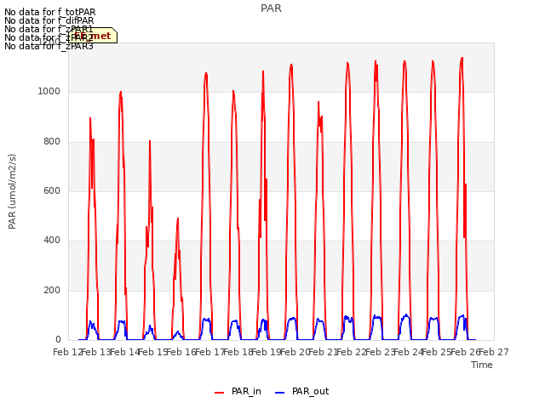Click the blue PAR_out legend color marker
Viewport: 545px width, 408px height.
(x=280, y=393)
